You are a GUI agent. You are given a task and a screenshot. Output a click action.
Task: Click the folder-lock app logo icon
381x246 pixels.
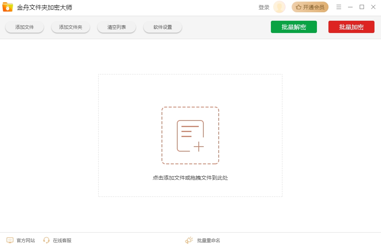pyautogui.click(x=8, y=7)
